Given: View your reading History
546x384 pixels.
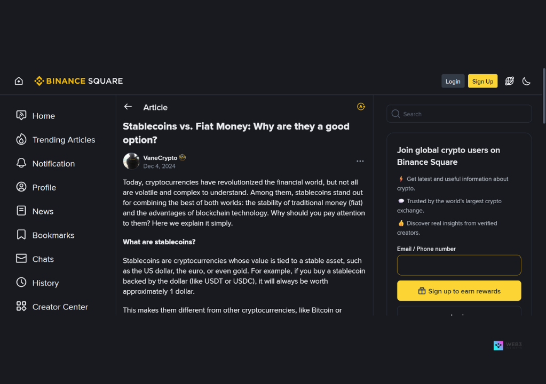Looking at the screenshot, I should [46, 283].
